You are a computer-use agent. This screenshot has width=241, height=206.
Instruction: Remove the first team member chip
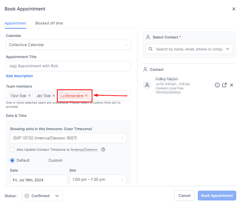click(29, 95)
